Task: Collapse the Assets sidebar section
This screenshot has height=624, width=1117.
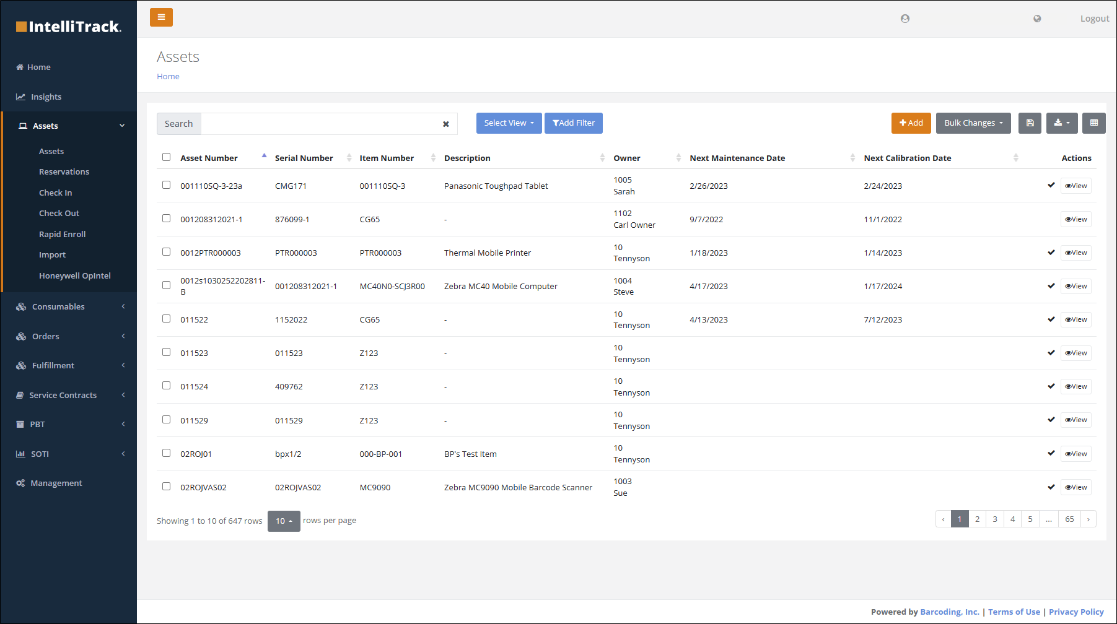Action: [x=69, y=126]
